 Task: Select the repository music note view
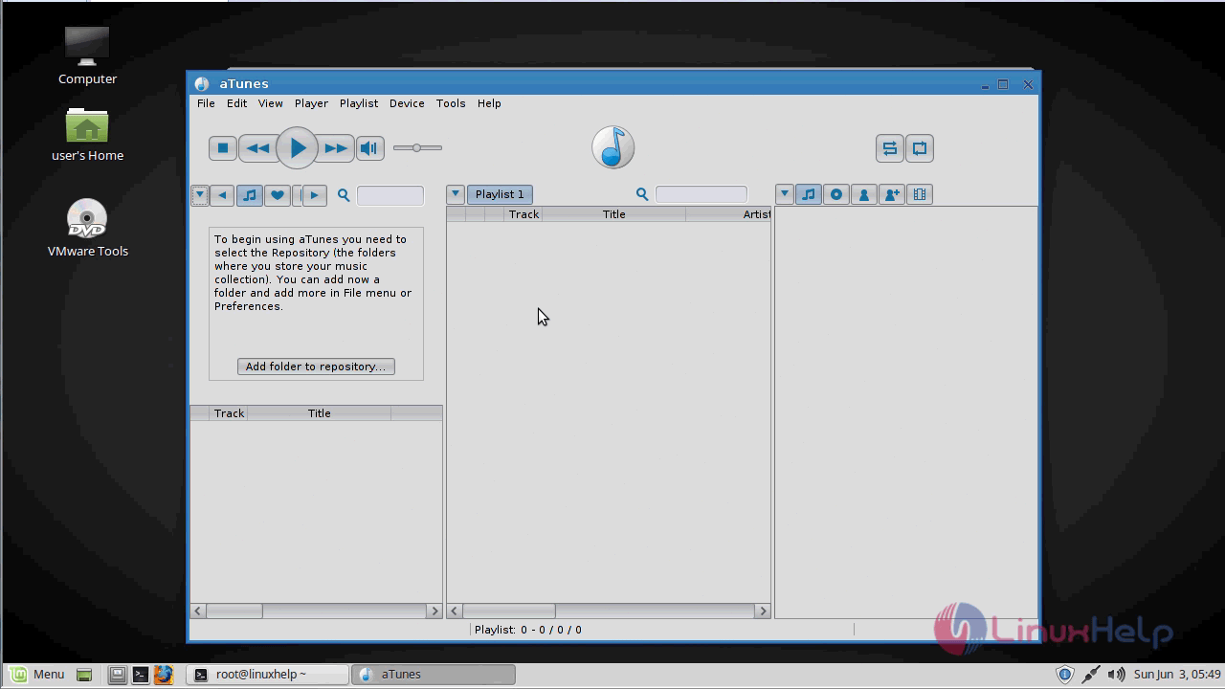point(250,195)
